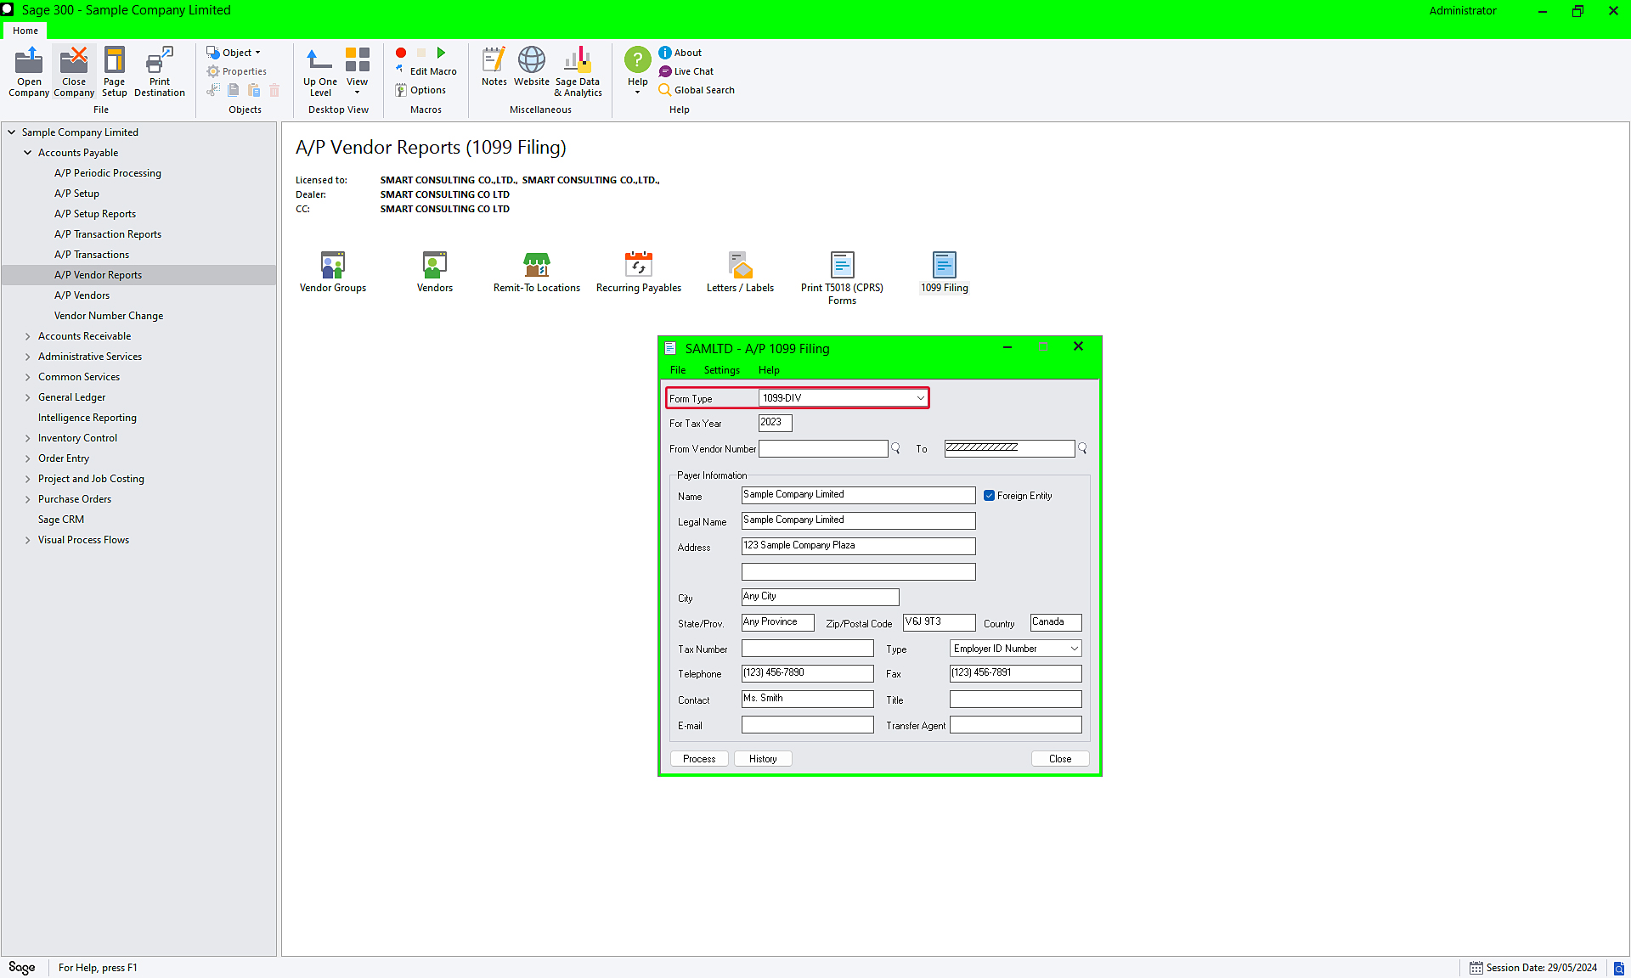1631x978 pixels.
Task: Click the Transfer Agent field
Action: pyautogui.click(x=1015, y=725)
